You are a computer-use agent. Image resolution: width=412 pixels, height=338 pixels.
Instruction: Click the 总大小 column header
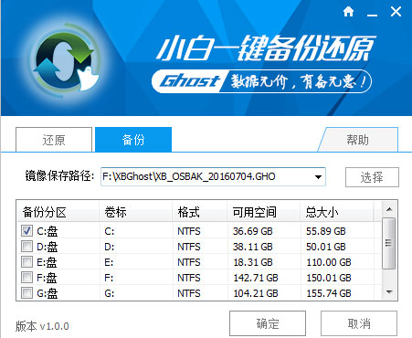(337, 212)
